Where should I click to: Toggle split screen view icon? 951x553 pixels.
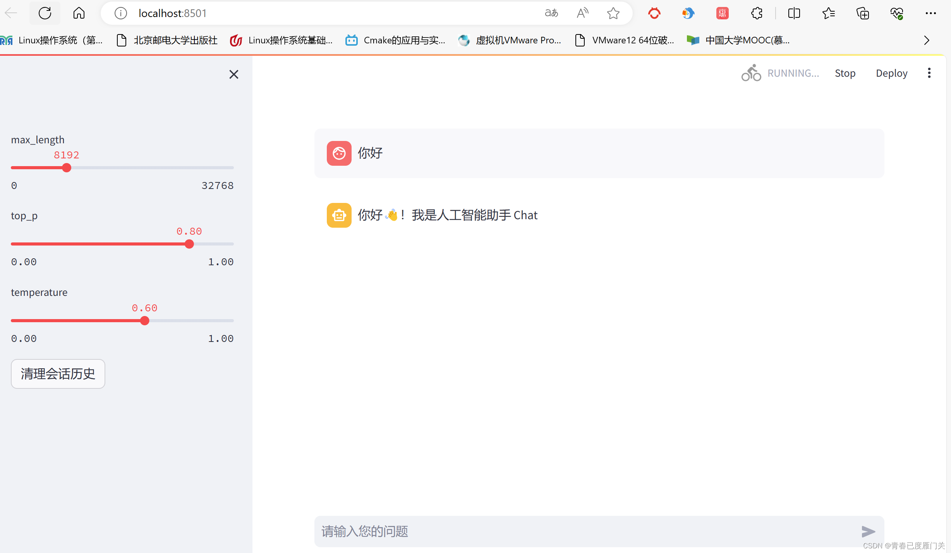click(794, 13)
